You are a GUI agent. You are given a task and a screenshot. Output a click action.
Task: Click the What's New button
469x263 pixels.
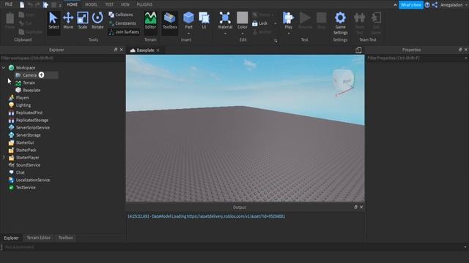410,5
